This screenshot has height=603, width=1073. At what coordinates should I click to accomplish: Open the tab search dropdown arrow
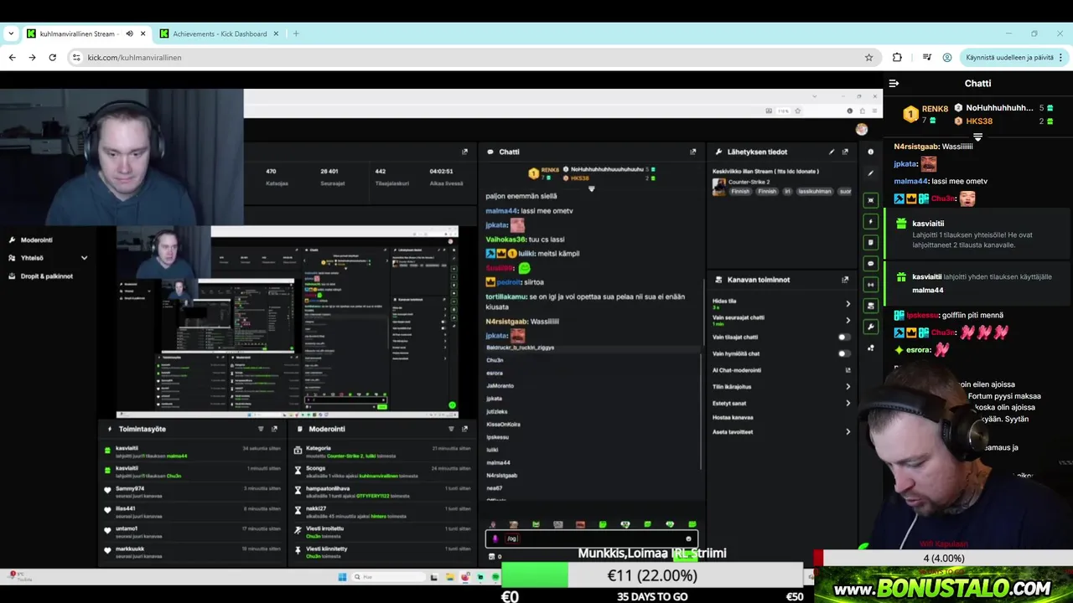11,33
